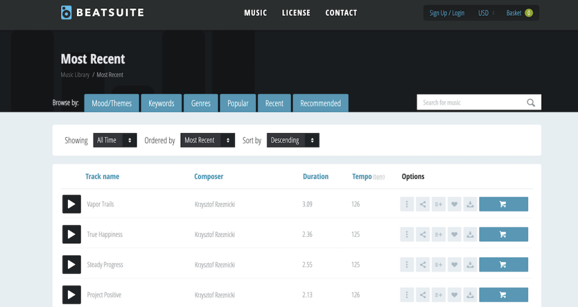Viewport: 578px width, 307px height.
Task: Open the Showing All Time dropdown
Action: tap(115, 140)
